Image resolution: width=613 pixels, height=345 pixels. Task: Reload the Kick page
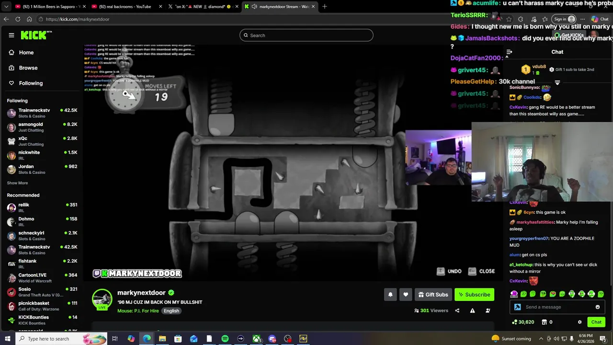pyautogui.click(x=18, y=19)
